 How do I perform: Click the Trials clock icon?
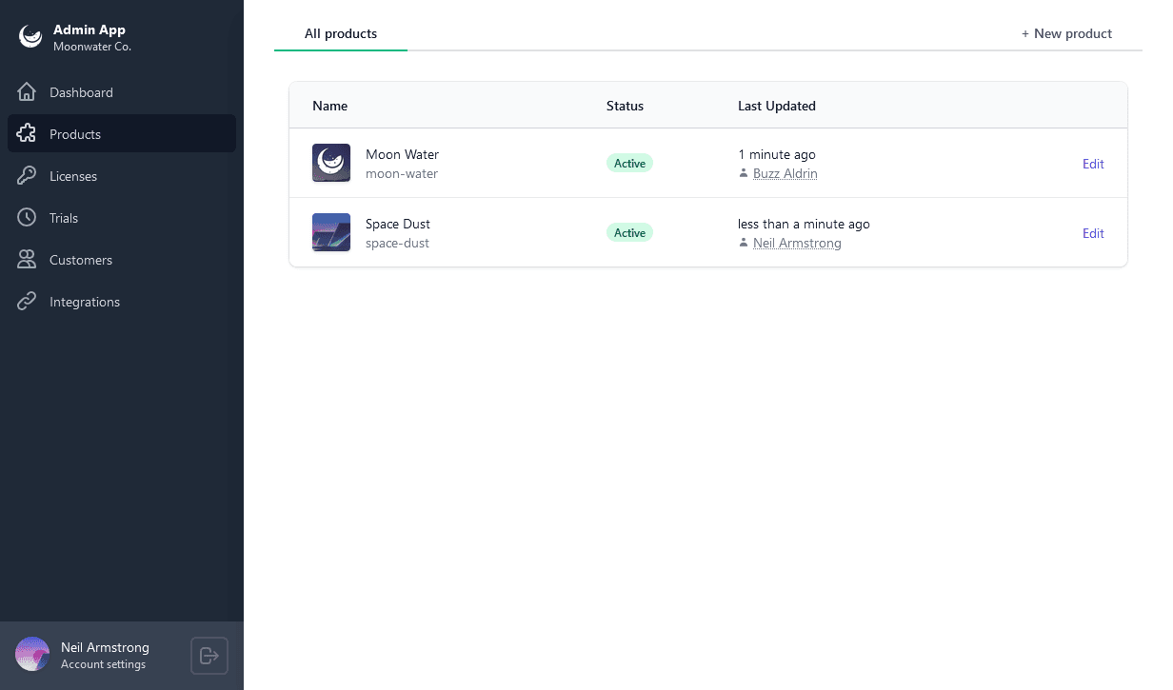coord(27,218)
